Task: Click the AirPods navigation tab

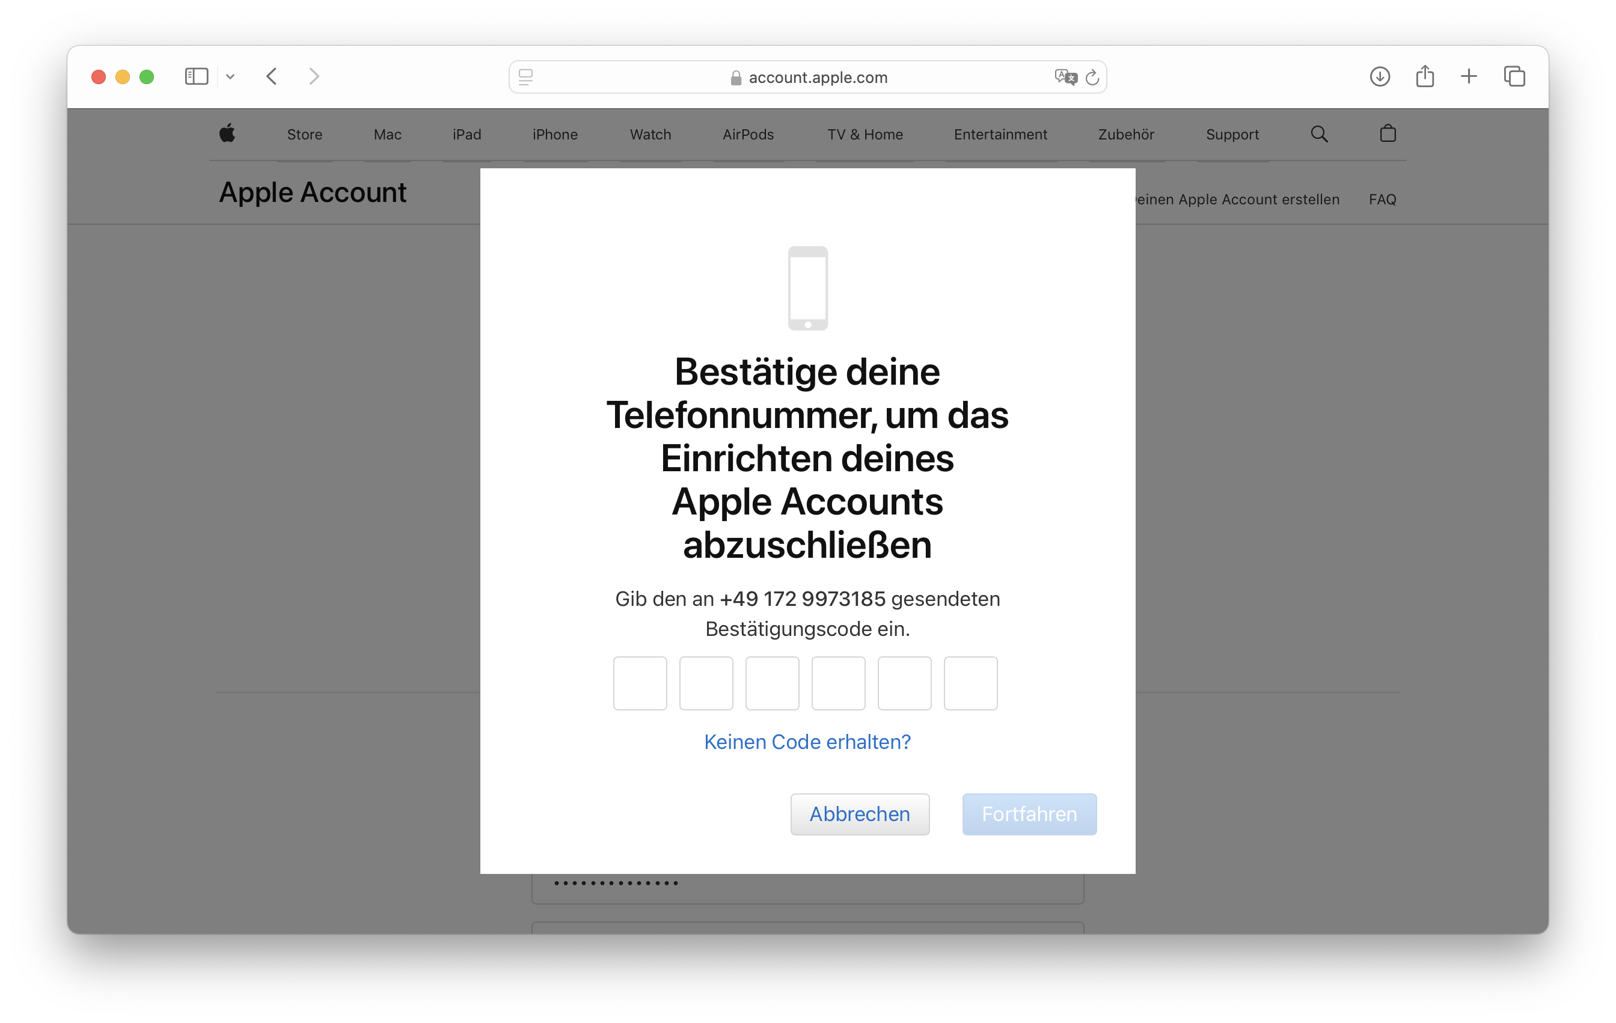Action: [x=748, y=133]
